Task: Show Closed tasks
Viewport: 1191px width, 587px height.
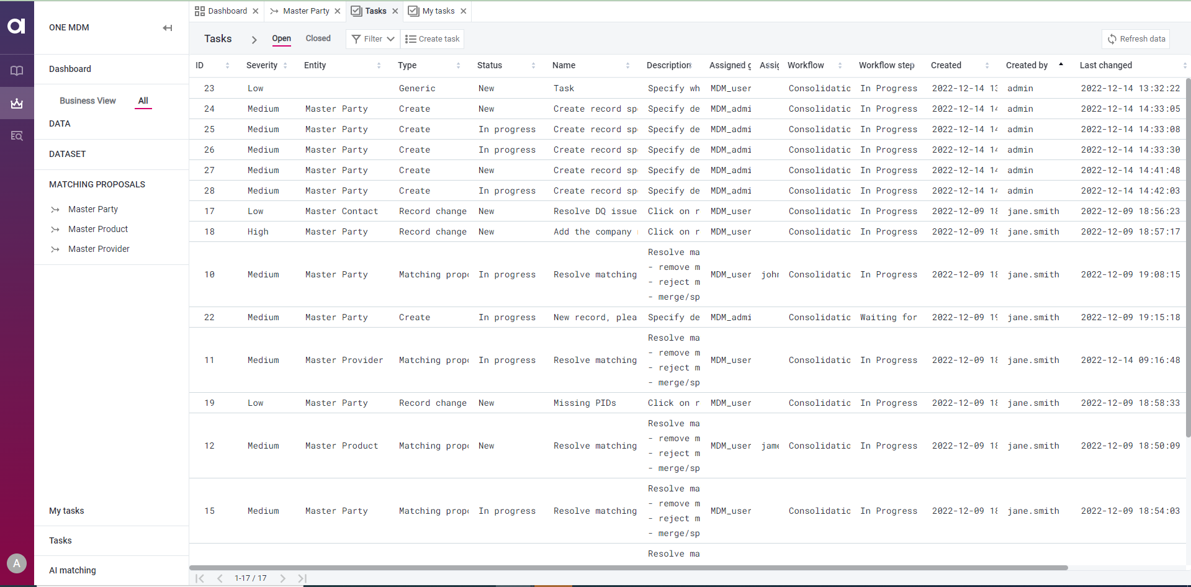Action: [318, 38]
